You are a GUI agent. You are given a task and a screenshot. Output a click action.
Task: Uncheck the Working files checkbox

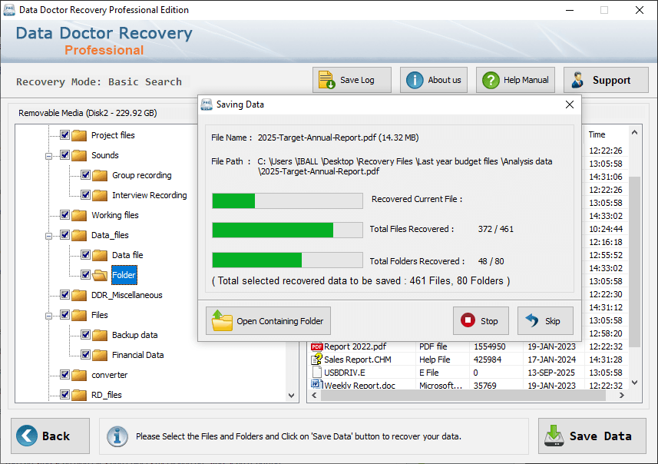64,214
